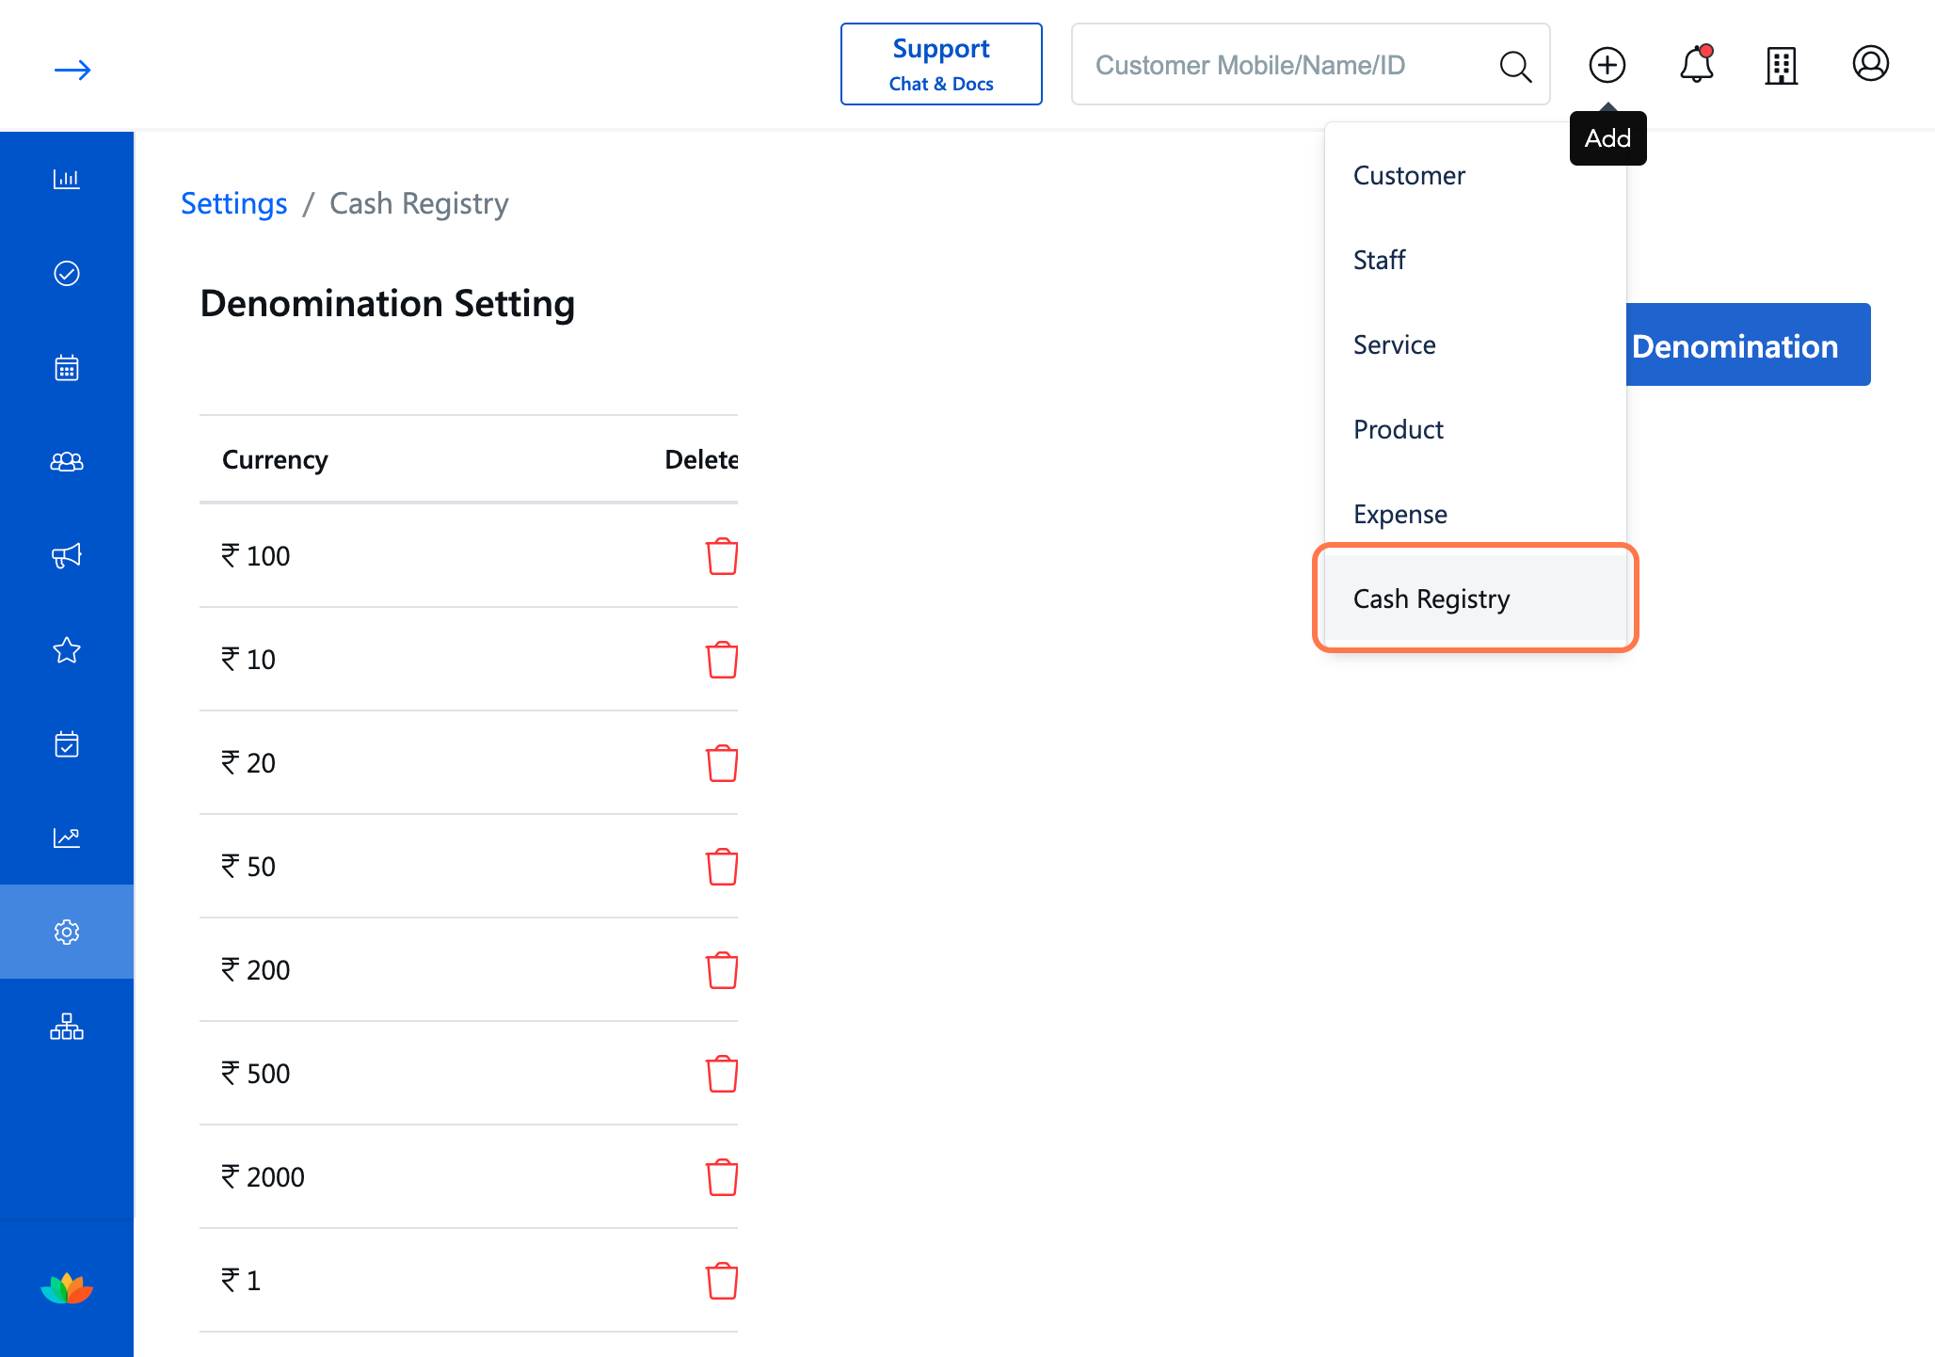
Task: Select Product from the Add menu
Action: [1476, 430]
